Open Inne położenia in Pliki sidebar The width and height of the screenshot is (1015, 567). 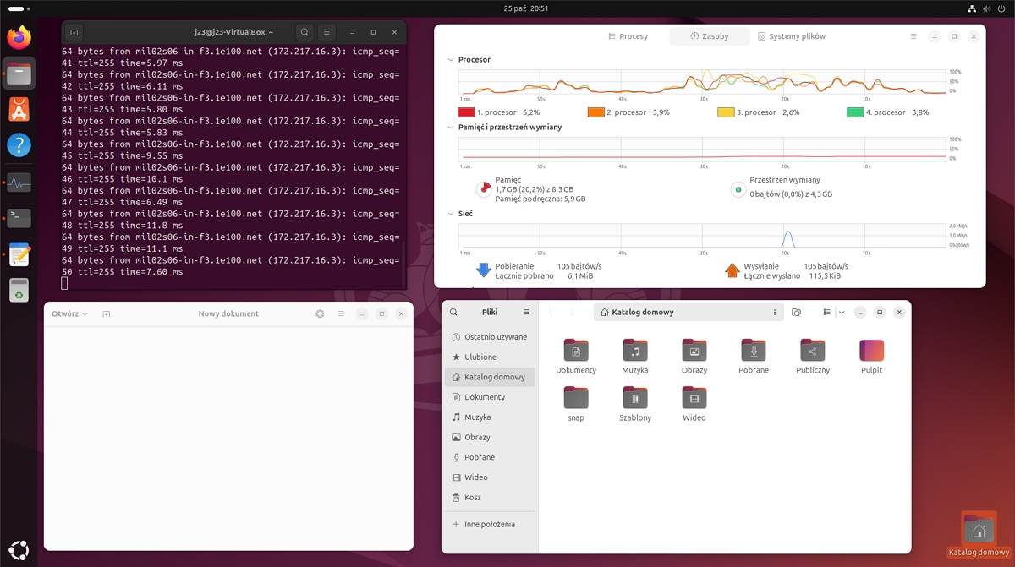[x=489, y=524]
